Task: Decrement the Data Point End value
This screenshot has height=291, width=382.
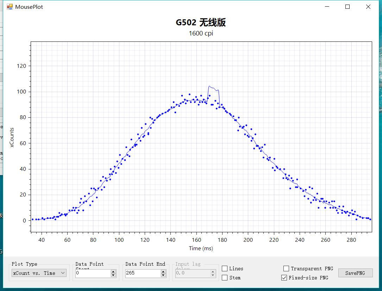Action: point(163,275)
